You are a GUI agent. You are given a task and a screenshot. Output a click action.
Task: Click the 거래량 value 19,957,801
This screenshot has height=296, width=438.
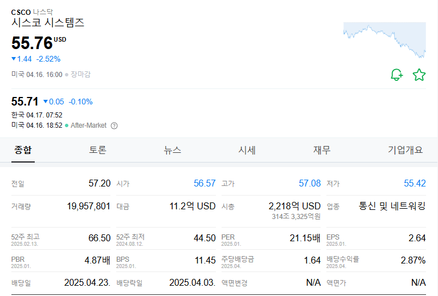tap(88, 206)
